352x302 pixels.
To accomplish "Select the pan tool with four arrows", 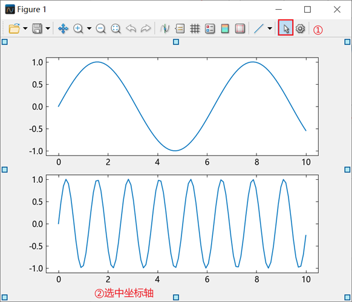I will click(63, 29).
